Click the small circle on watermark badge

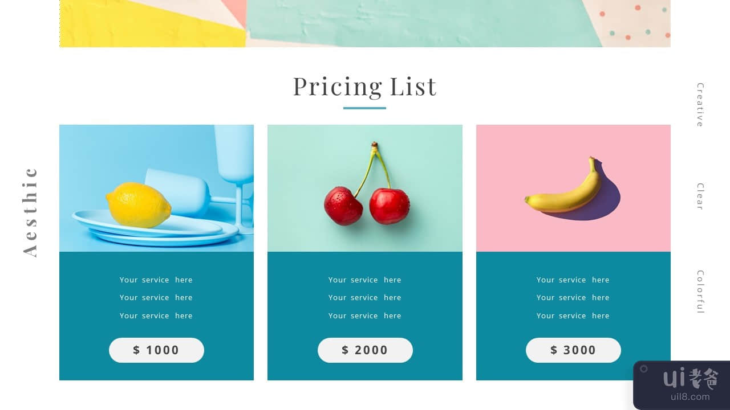pos(644,369)
